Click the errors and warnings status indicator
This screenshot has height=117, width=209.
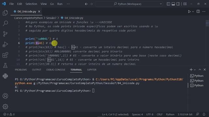coord(9,114)
